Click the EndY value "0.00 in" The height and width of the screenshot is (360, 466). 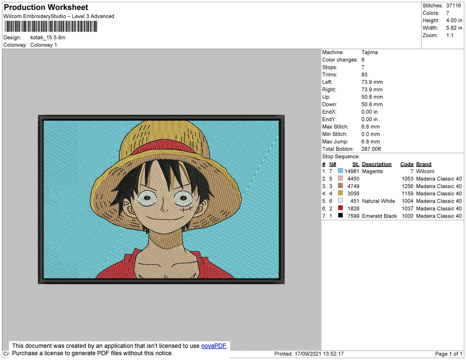370,120
